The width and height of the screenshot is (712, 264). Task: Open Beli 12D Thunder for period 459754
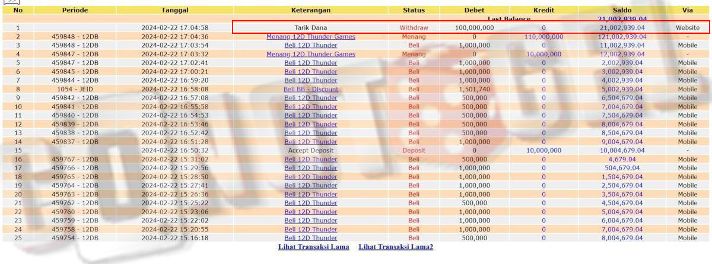pyautogui.click(x=311, y=238)
